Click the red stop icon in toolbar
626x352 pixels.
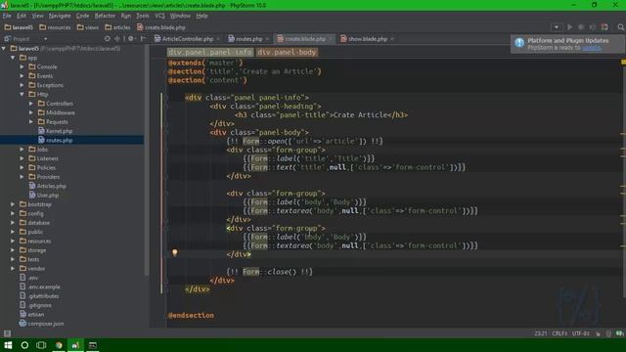click(604, 27)
